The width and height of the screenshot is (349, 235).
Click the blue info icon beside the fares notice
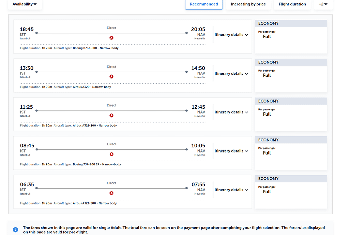(15, 230)
